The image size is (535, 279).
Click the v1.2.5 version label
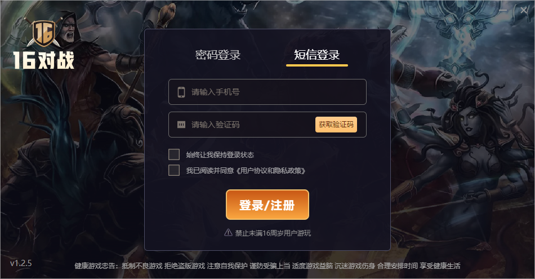21,263
